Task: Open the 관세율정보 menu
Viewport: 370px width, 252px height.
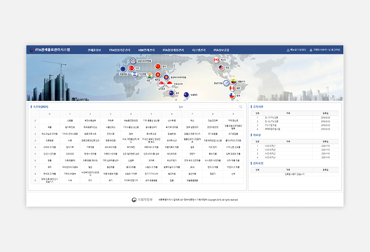Action: 95,50
